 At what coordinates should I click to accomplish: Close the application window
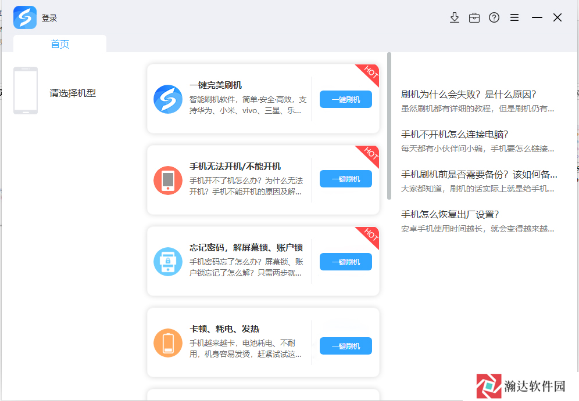point(557,17)
